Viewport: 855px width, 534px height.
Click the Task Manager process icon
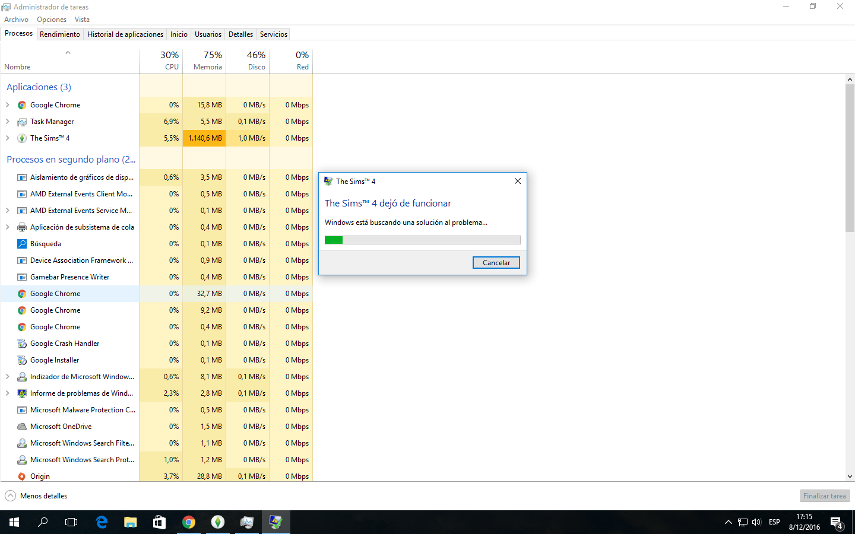[22, 122]
